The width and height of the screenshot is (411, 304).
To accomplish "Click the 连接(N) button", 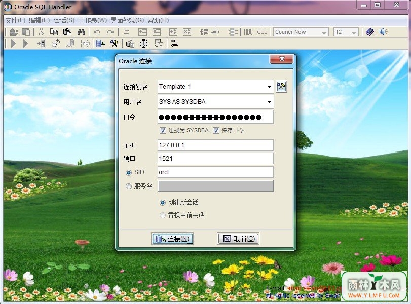I will [x=172, y=239].
